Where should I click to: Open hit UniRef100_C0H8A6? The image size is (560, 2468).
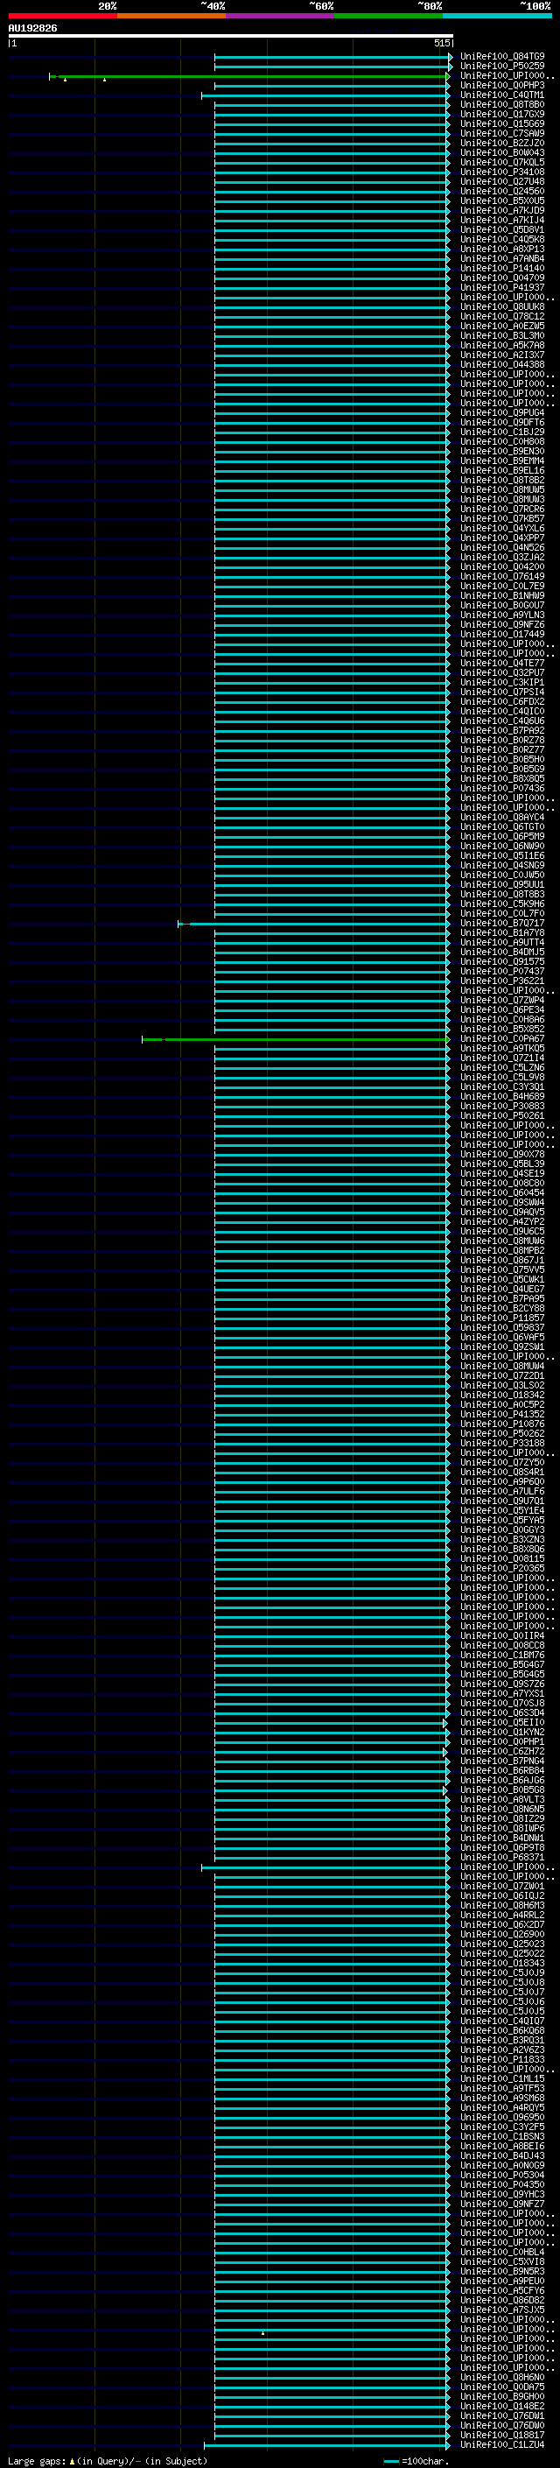[x=501, y=1019]
